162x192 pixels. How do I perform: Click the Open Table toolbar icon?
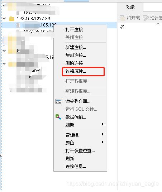pos(122,18)
